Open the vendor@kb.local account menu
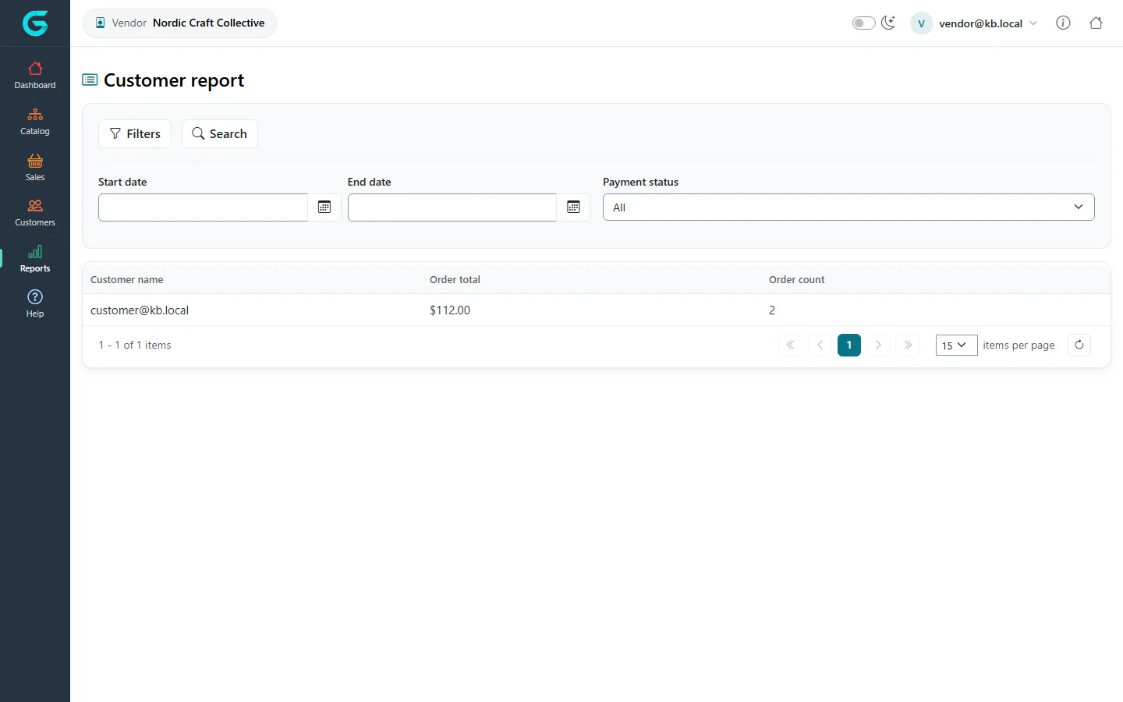Image resolution: width=1123 pixels, height=702 pixels. click(x=974, y=23)
